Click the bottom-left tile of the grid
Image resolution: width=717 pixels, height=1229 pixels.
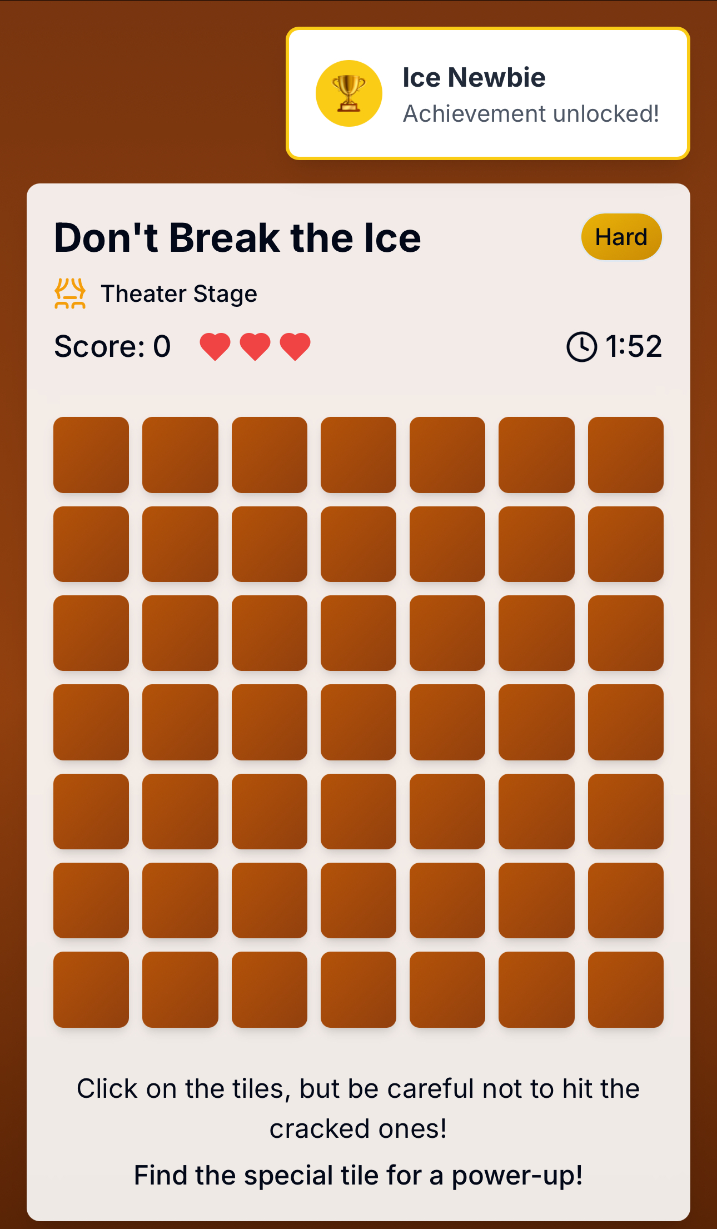coord(91,989)
